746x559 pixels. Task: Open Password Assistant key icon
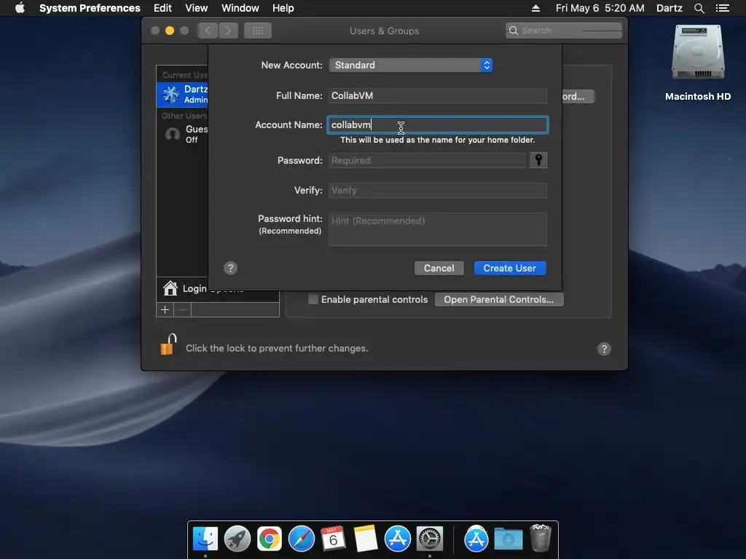tap(538, 160)
